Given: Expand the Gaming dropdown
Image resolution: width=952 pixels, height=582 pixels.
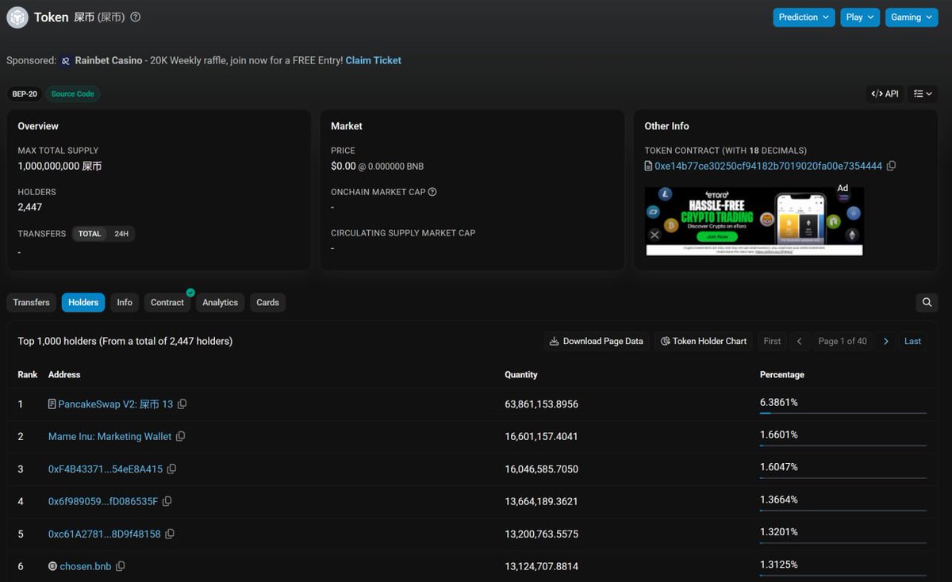Looking at the screenshot, I should point(912,17).
